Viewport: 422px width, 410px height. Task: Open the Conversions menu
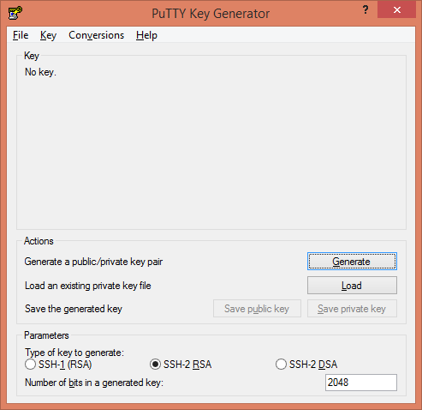96,35
